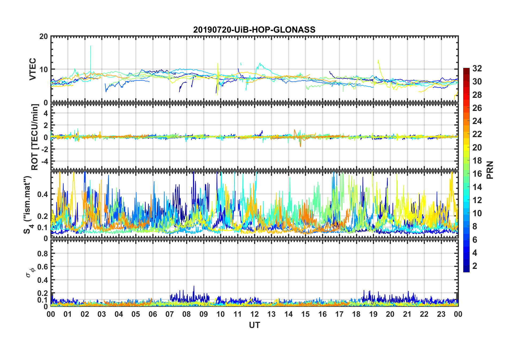Click x-axis tick label 06
This screenshot has width=509, height=340.
tap(153, 314)
